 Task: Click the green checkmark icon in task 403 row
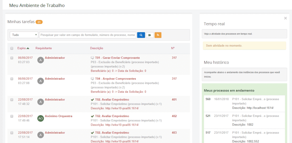coord(92,133)
